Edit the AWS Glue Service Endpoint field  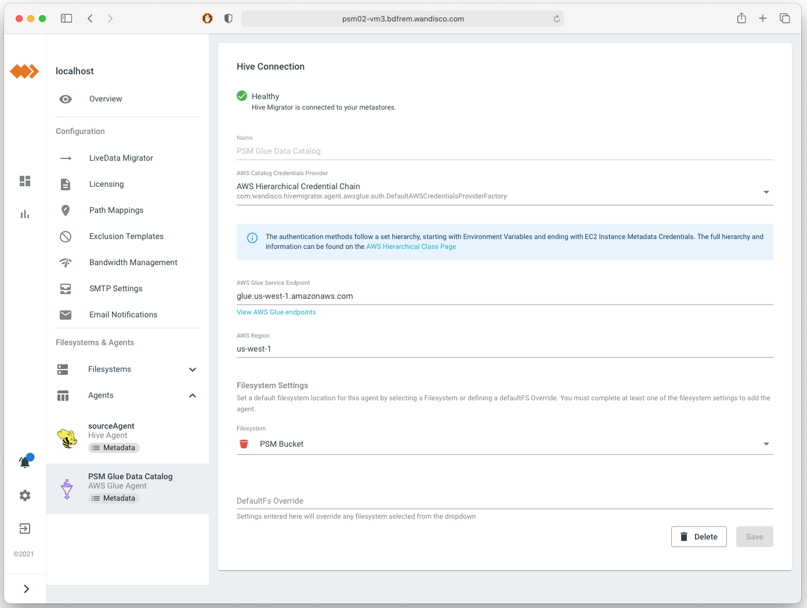(x=505, y=296)
